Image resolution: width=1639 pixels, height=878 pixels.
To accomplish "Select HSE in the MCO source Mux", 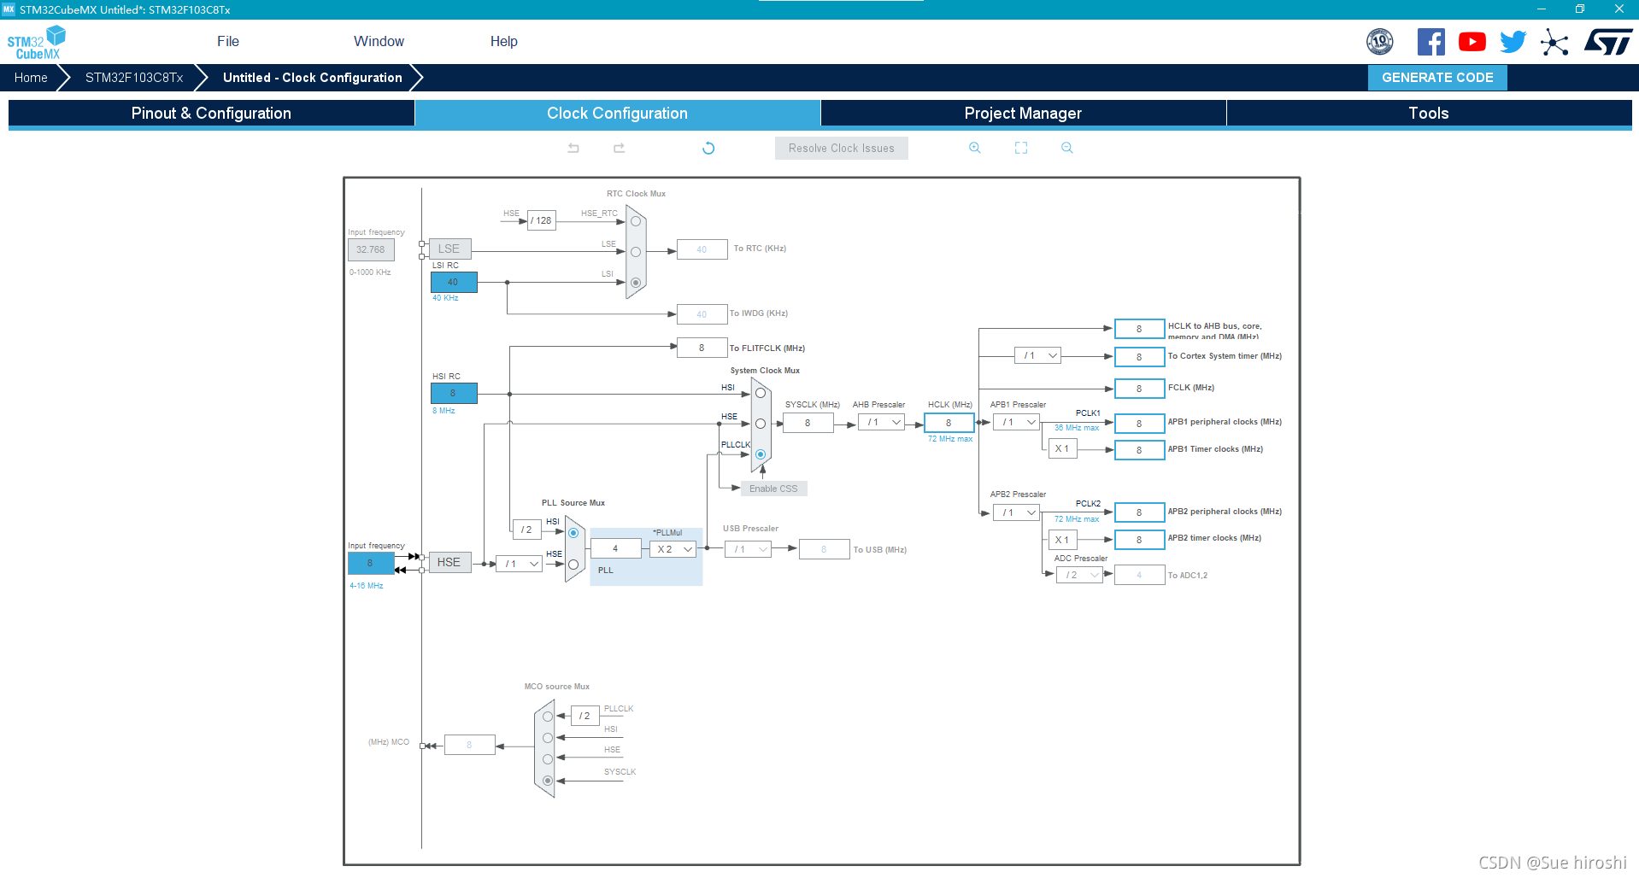I will (x=548, y=759).
